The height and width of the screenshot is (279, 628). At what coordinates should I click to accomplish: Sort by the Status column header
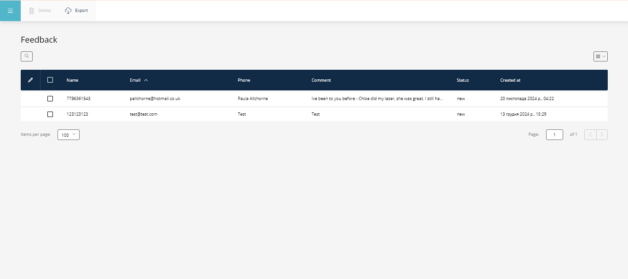(462, 80)
